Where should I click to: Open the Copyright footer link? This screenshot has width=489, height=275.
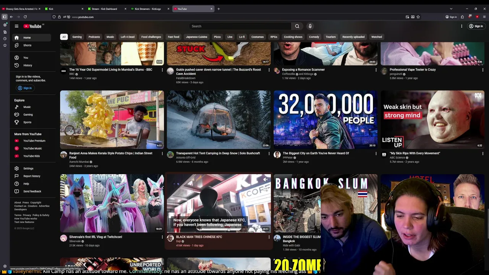tap(36, 202)
